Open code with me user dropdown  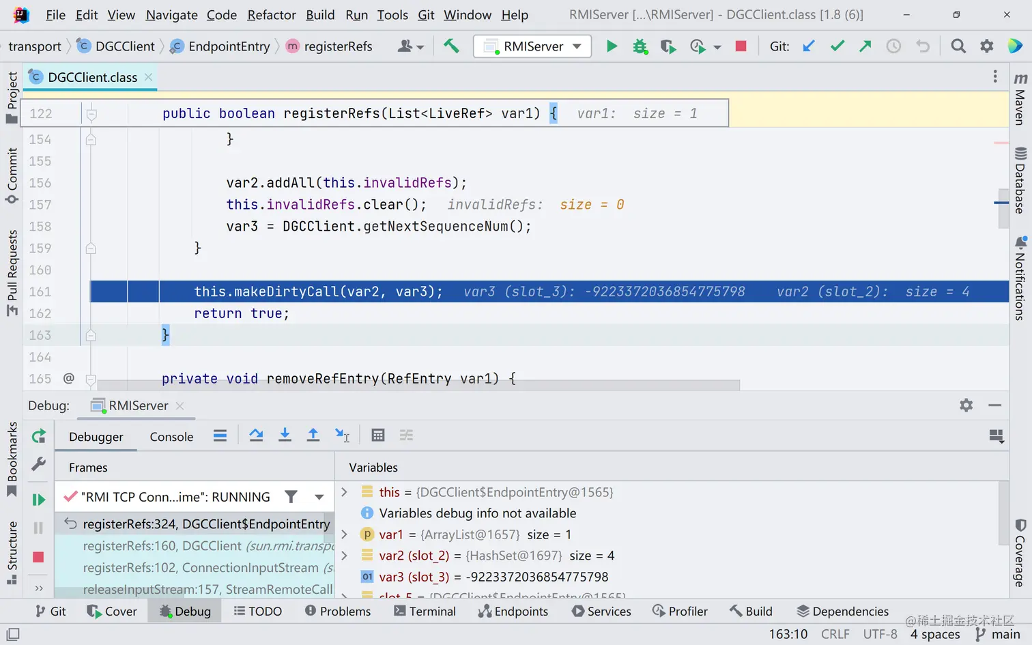(x=411, y=46)
